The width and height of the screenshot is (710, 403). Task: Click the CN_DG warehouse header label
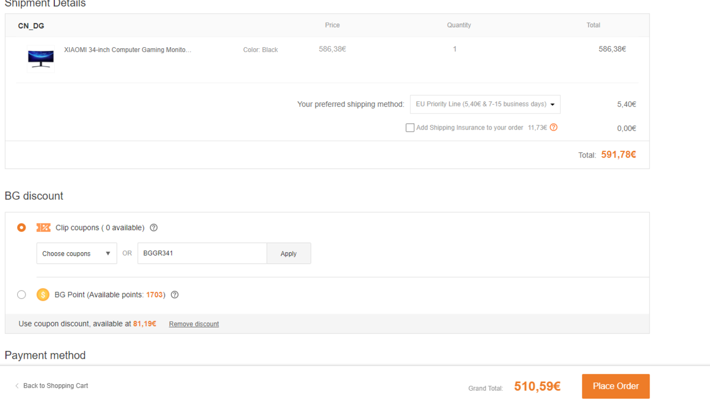[31, 26]
